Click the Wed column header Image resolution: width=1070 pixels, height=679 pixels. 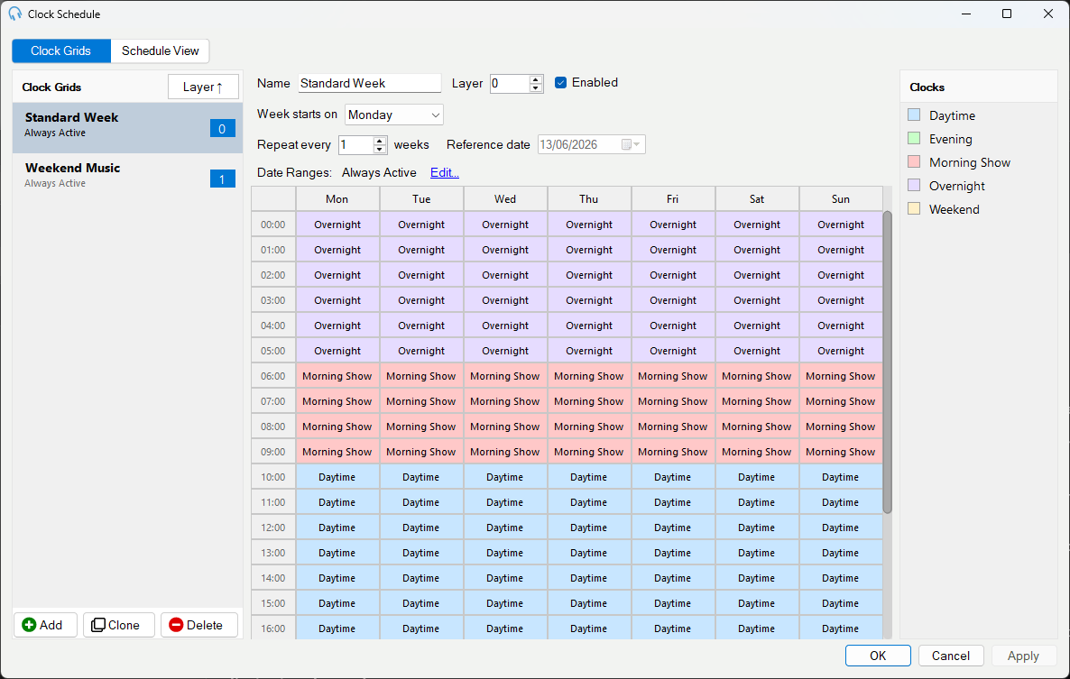tap(505, 199)
